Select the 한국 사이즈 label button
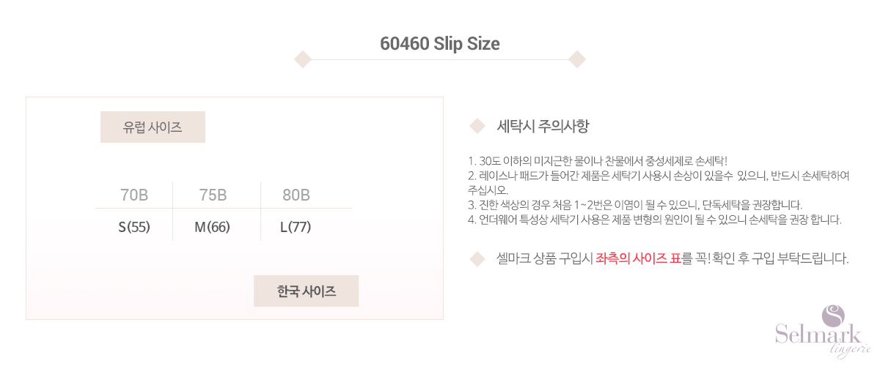880x366 pixels. [307, 291]
